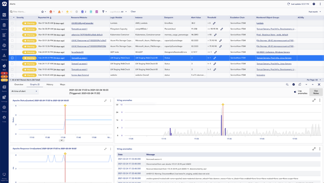Edit threshold pencil icon in the ErrorRate row
324x183 pixels.
point(214,23)
